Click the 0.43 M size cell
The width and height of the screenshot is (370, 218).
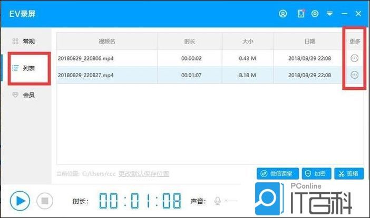247,58
